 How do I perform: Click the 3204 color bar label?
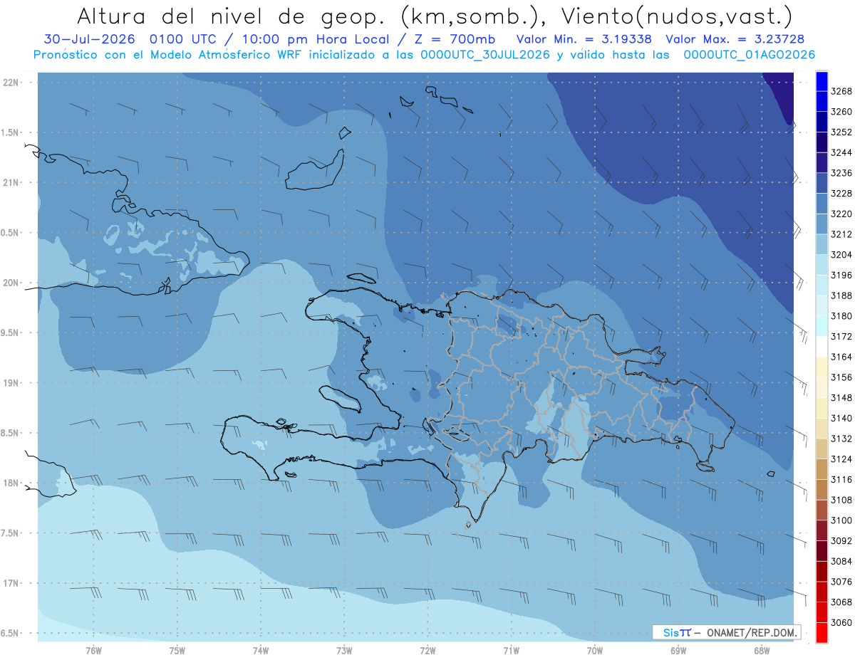click(841, 255)
